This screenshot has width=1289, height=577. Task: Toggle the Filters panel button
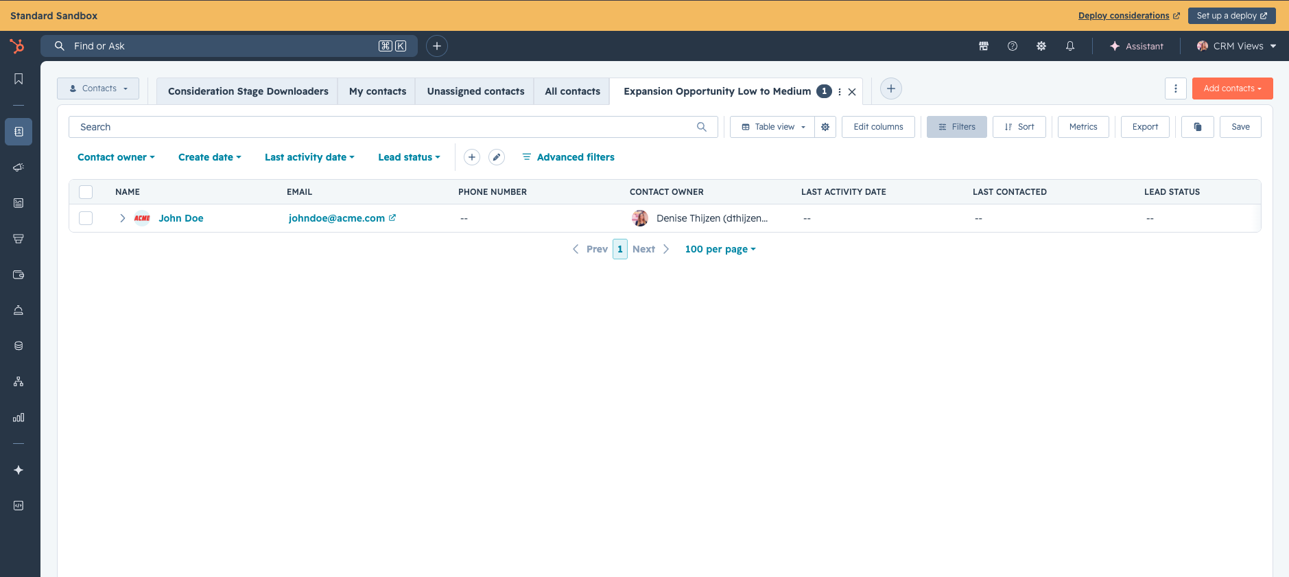coord(956,127)
